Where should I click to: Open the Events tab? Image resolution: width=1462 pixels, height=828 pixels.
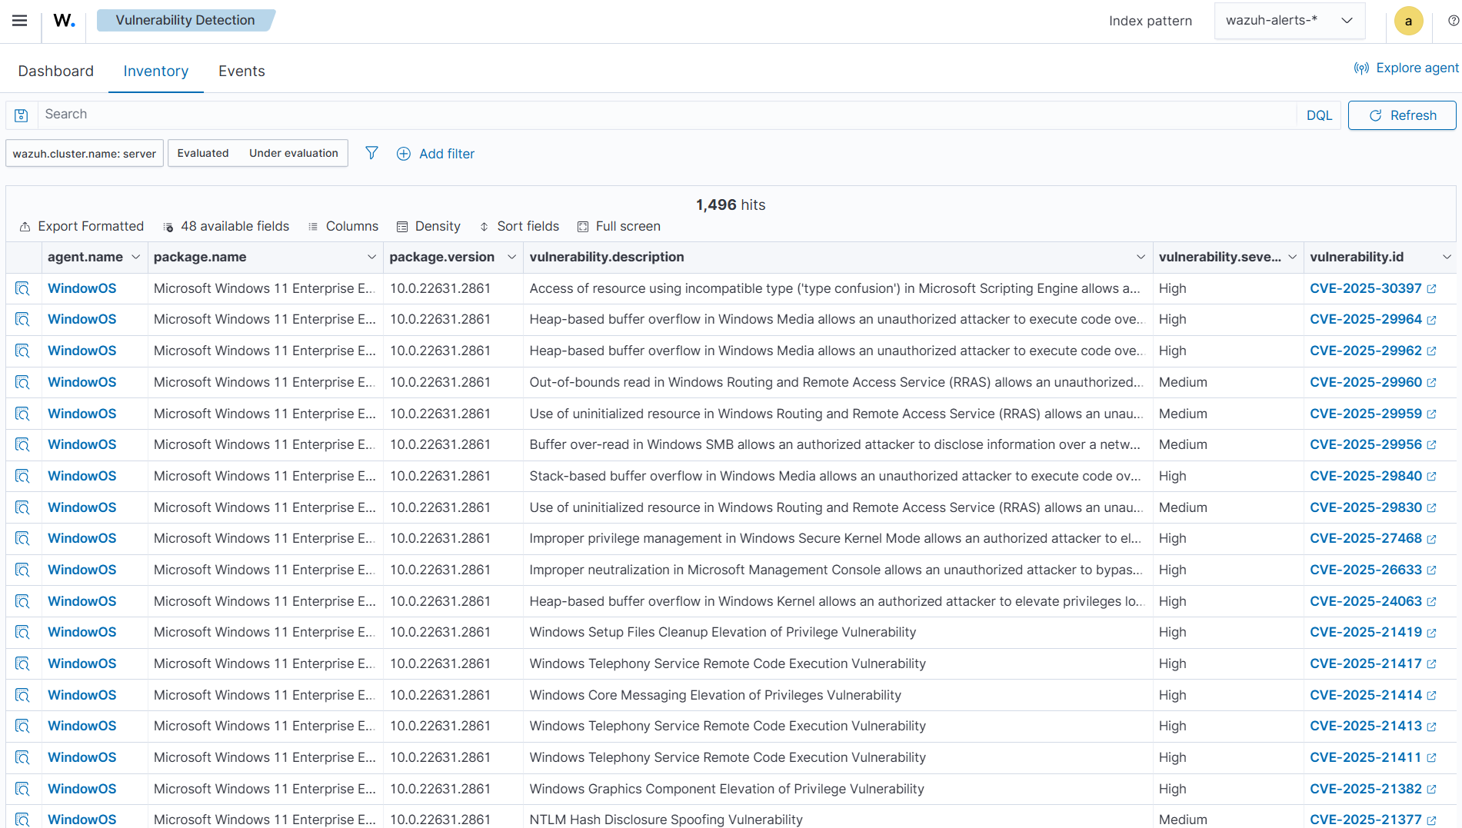coord(241,71)
